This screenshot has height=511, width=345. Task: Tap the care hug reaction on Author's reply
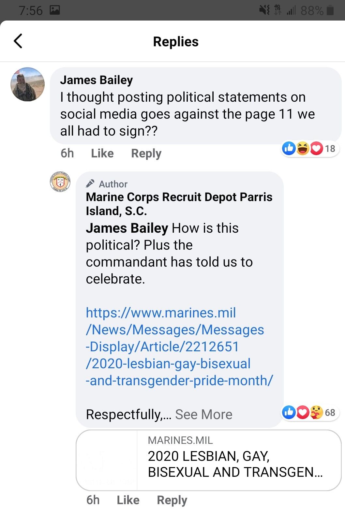tap(316, 412)
